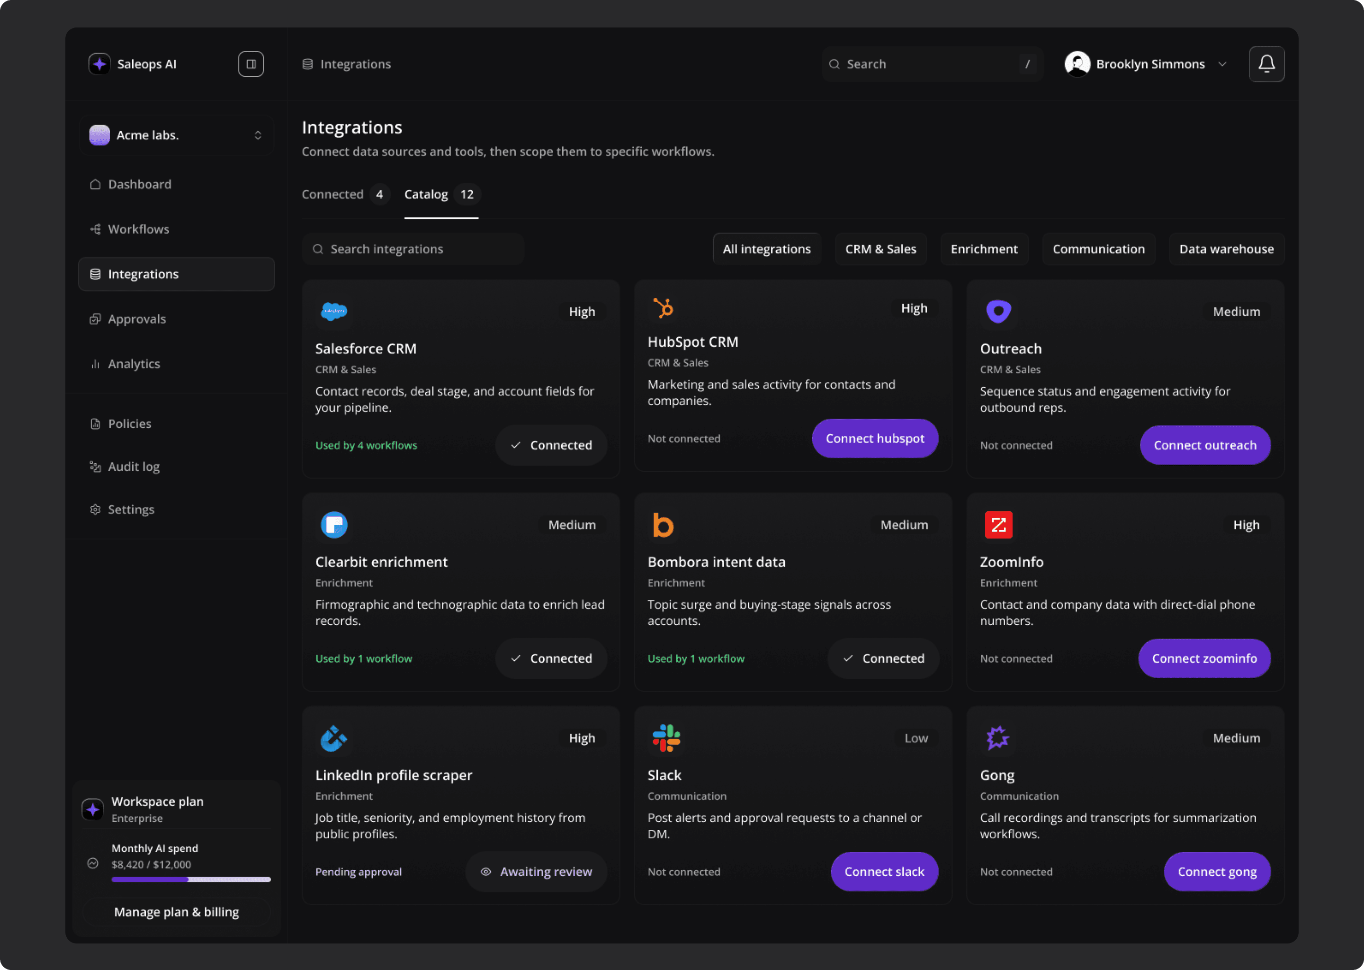The image size is (1364, 970).
Task: Toggle Connected status on Salesforce CRM
Action: 551,445
